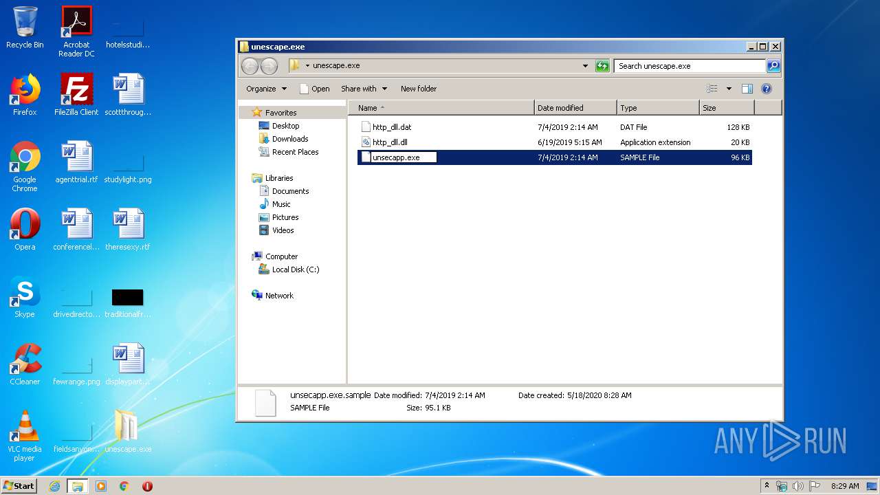880x495 pixels.
Task: Click the unsecapp.exe rename field
Action: [404, 157]
